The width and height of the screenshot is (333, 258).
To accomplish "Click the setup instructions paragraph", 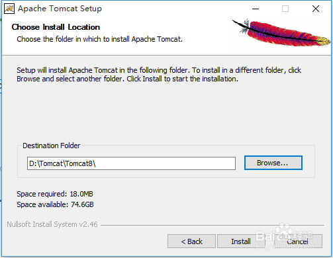I will [x=159, y=75].
